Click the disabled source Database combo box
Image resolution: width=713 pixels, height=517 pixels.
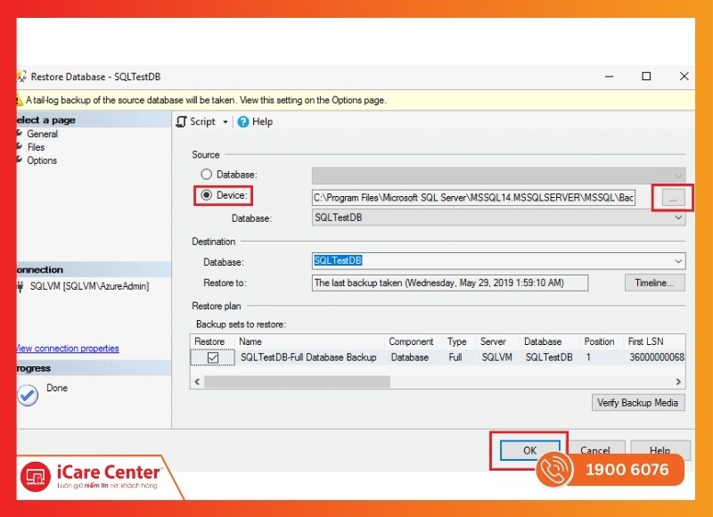499,175
